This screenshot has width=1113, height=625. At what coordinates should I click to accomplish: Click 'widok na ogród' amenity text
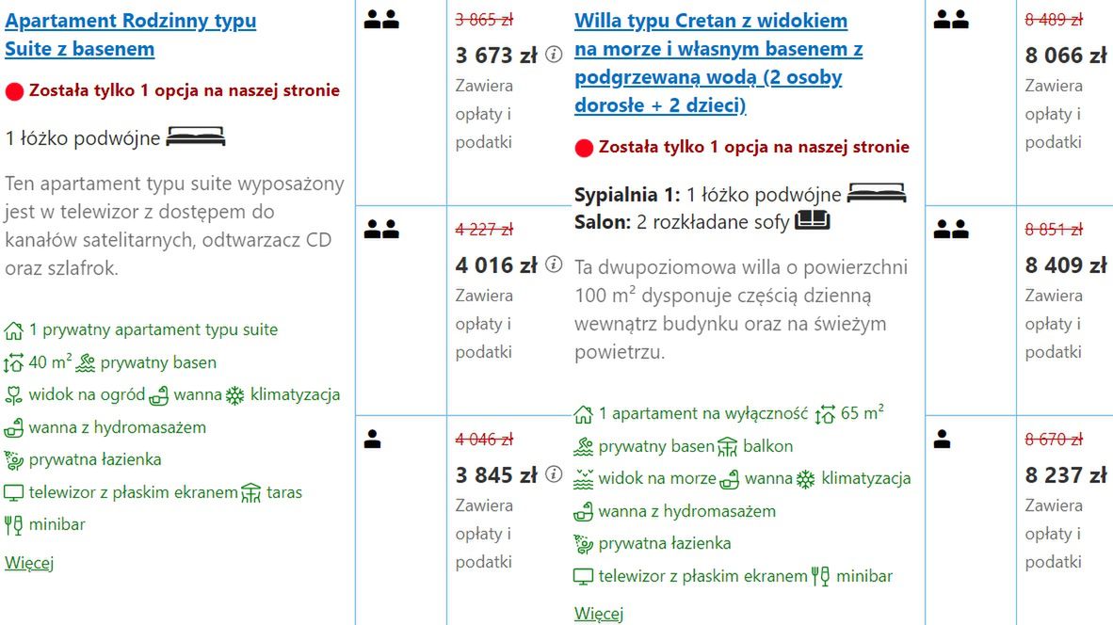87,394
